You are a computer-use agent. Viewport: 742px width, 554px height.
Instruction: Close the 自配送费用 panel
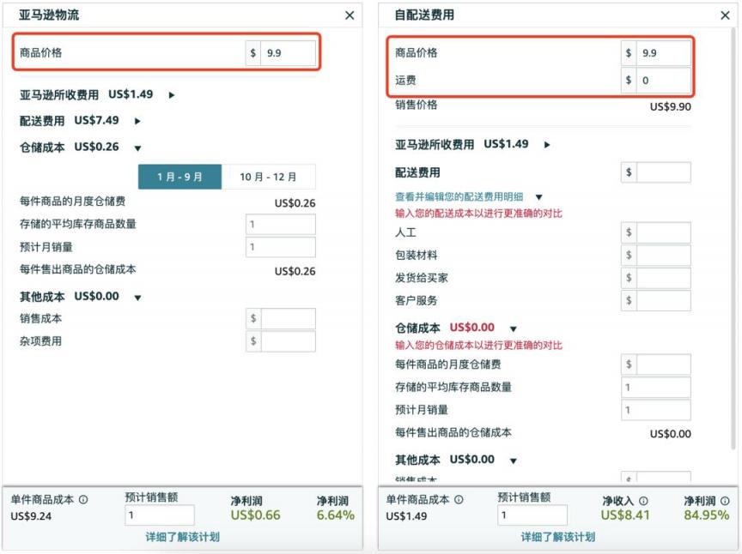click(725, 15)
